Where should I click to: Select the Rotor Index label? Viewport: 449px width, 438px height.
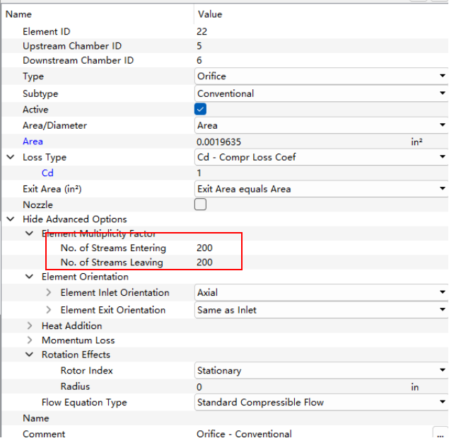click(x=87, y=370)
